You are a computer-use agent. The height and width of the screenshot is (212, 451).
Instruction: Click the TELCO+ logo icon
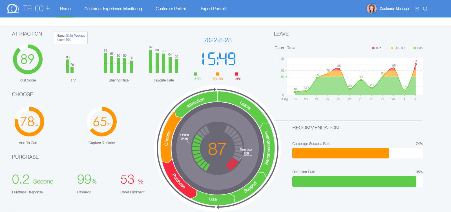pos(13,9)
